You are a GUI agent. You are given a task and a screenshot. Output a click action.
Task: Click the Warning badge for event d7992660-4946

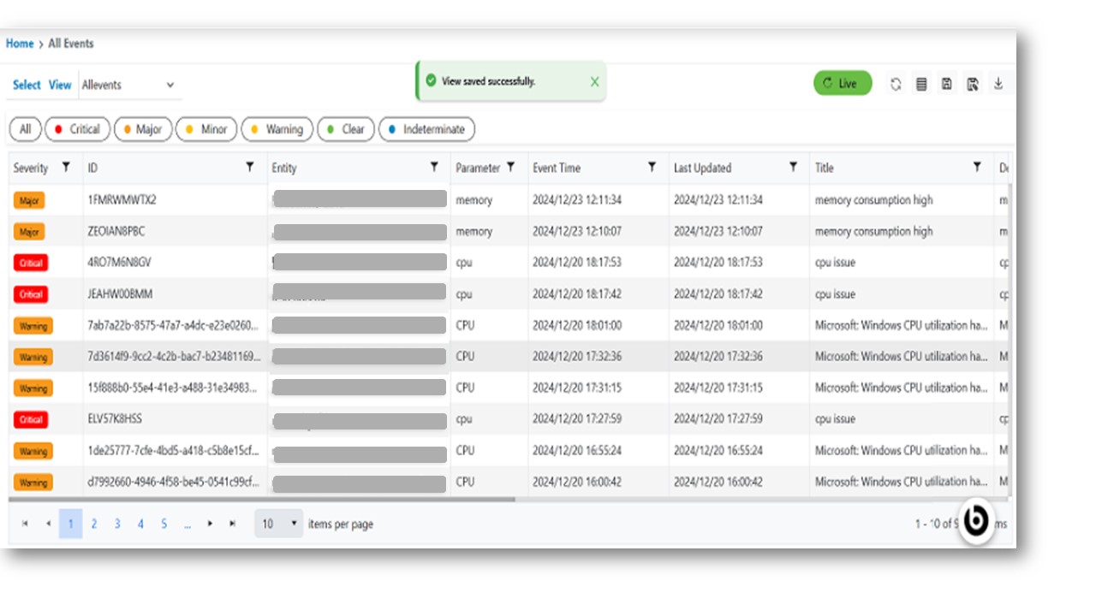[x=33, y=483]
